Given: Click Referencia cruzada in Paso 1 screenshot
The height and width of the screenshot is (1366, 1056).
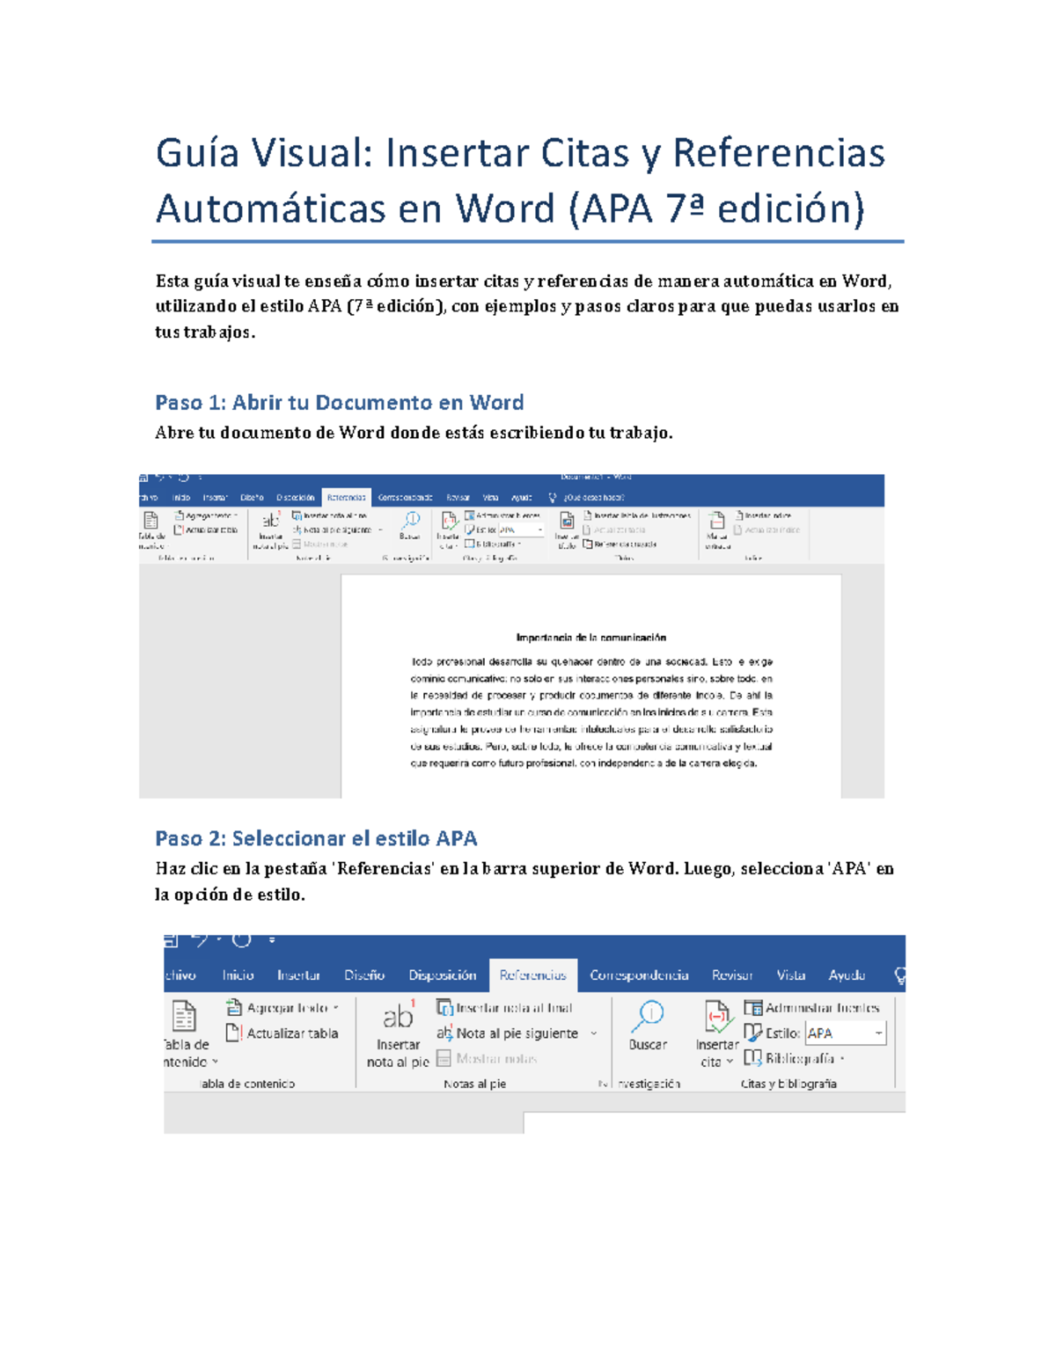Looking at the screenshot, I should coord(620,544).
